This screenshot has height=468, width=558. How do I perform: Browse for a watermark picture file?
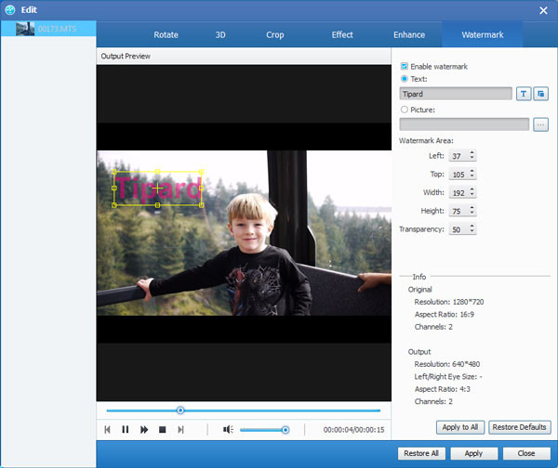(540, 124)
